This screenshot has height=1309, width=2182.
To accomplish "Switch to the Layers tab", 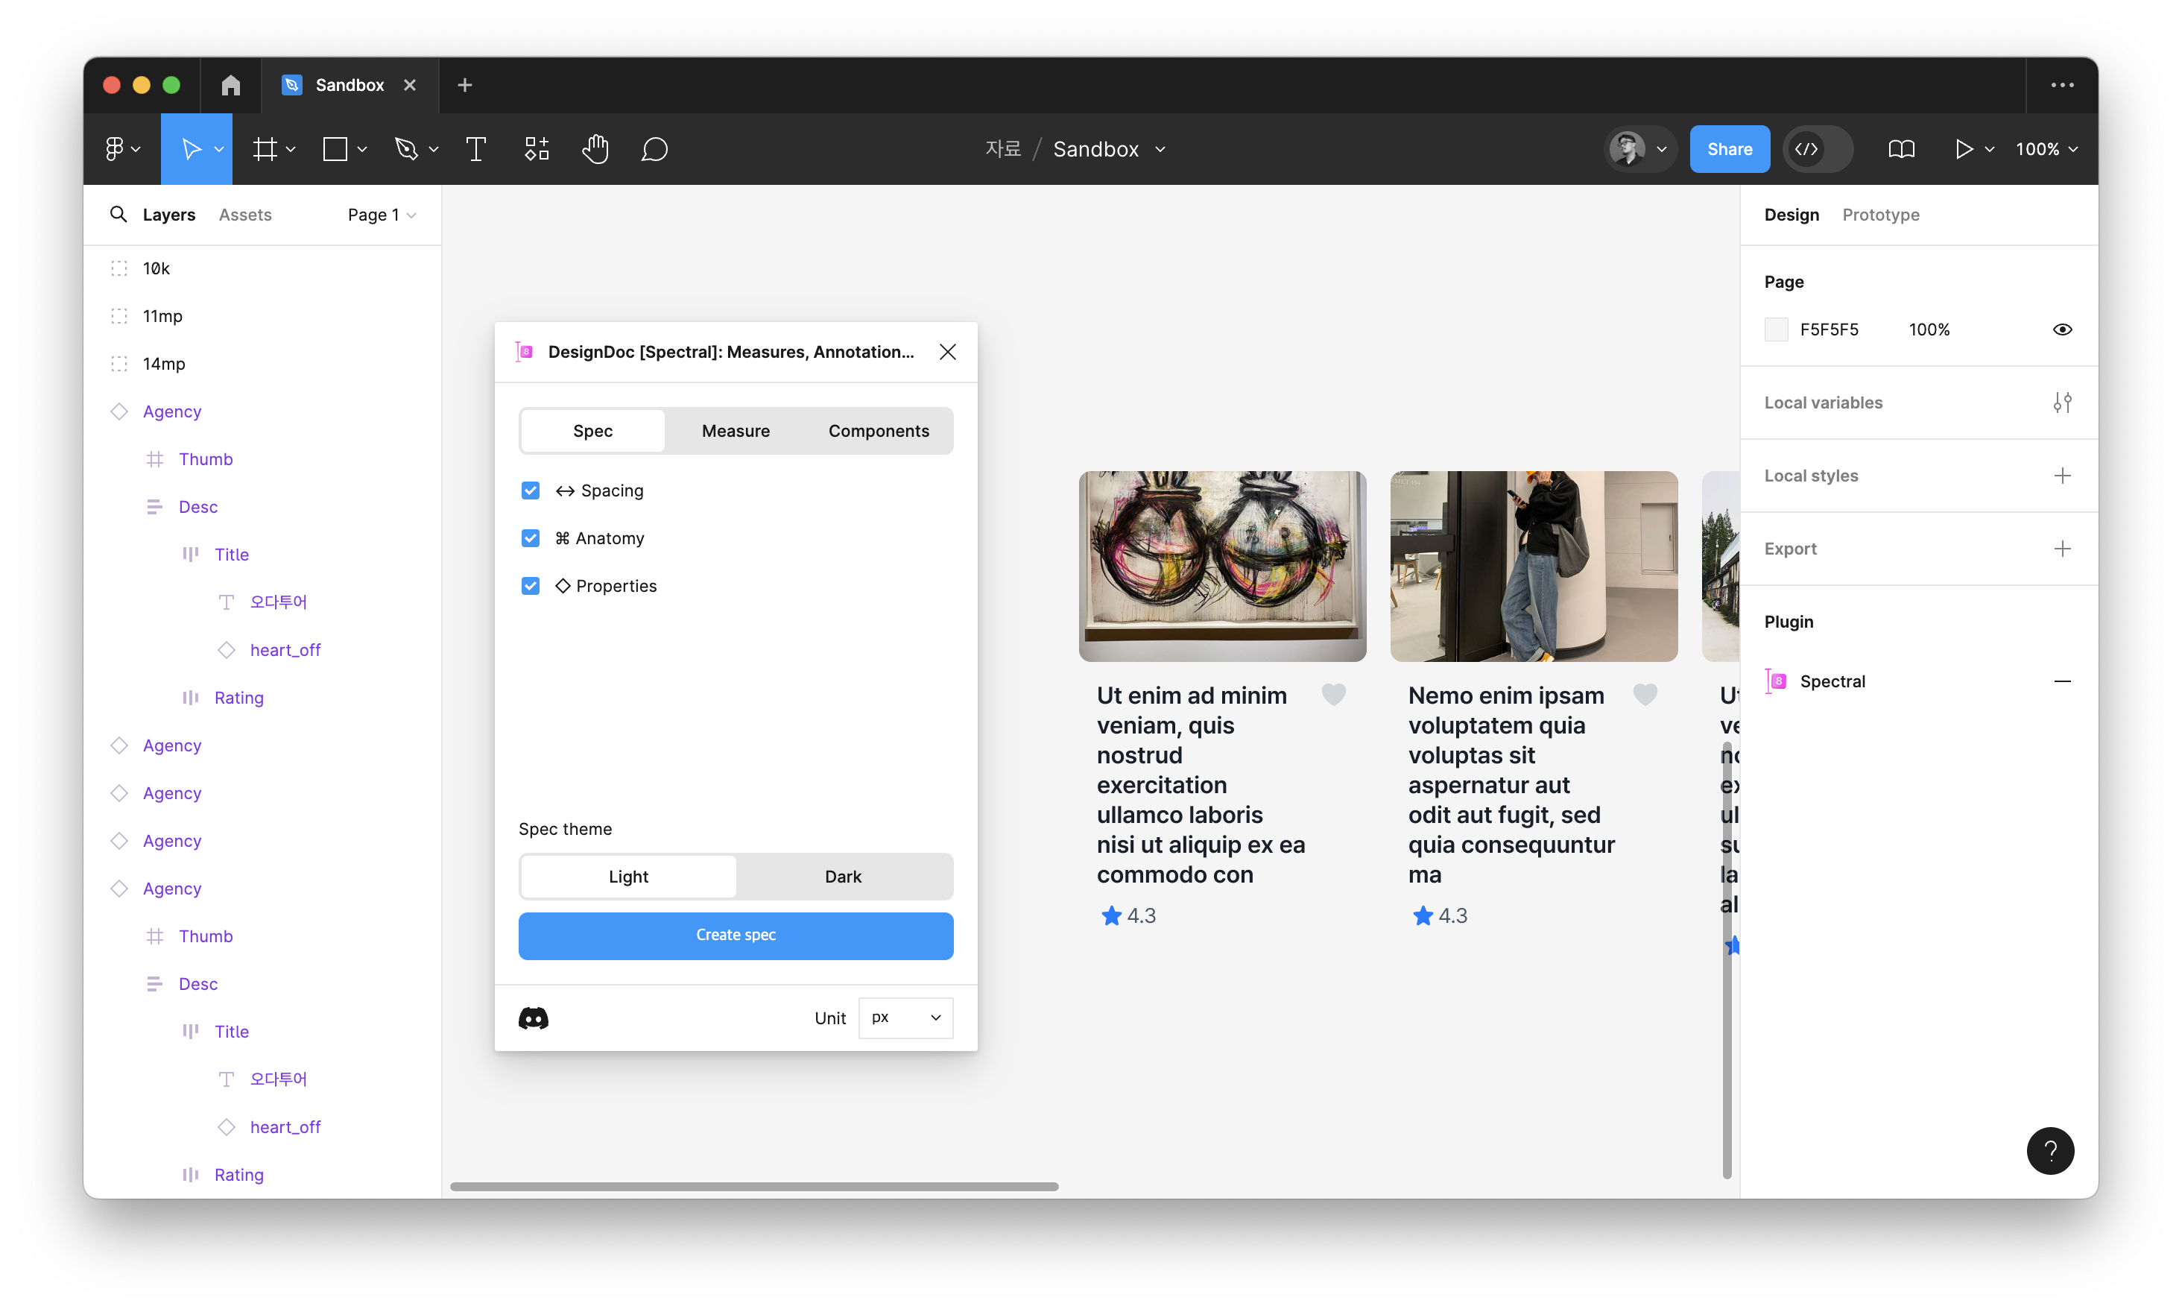I will click(168, 215).
